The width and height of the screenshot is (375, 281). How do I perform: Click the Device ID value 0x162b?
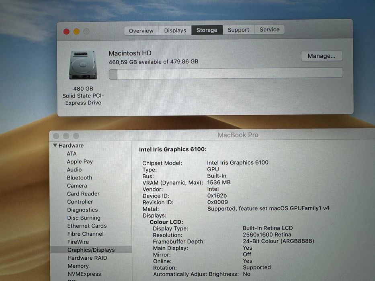pyautogui.click(x=217, y=195)
